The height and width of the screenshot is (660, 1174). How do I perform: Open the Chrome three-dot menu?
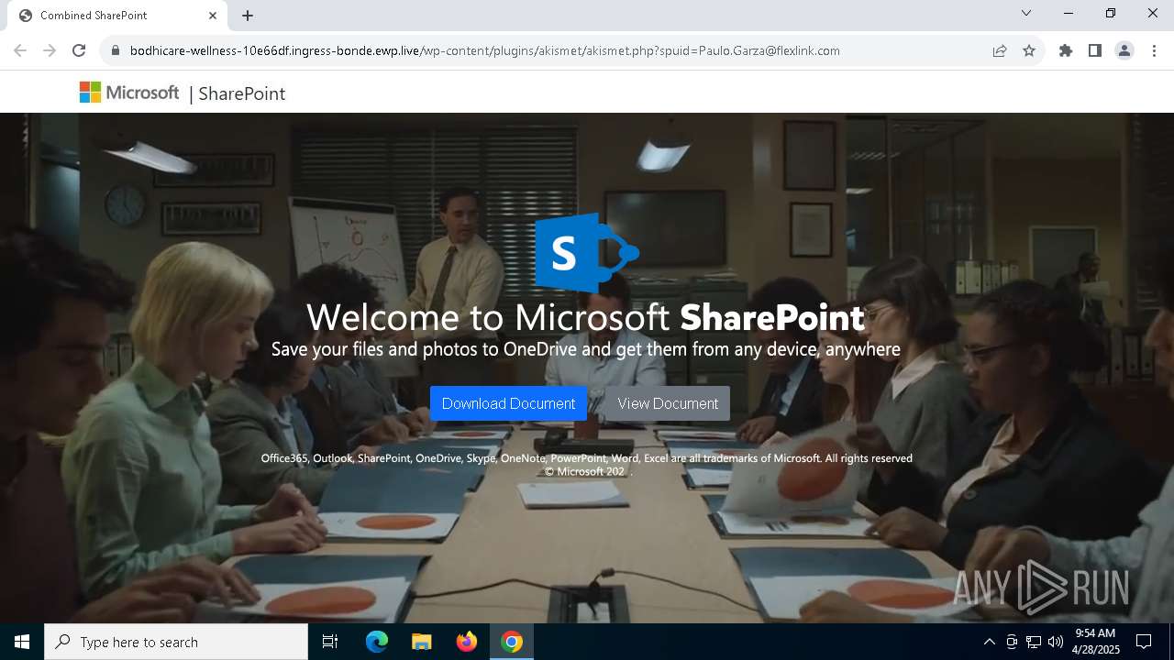pos(1154,50)
